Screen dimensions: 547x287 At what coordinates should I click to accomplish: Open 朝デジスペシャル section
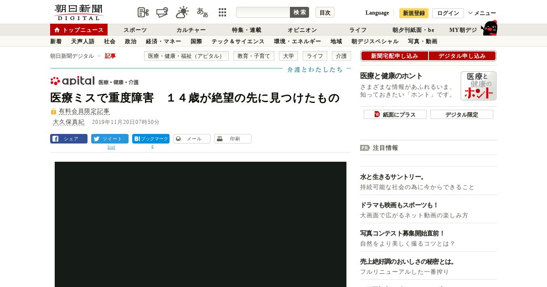tap(375, 41)
